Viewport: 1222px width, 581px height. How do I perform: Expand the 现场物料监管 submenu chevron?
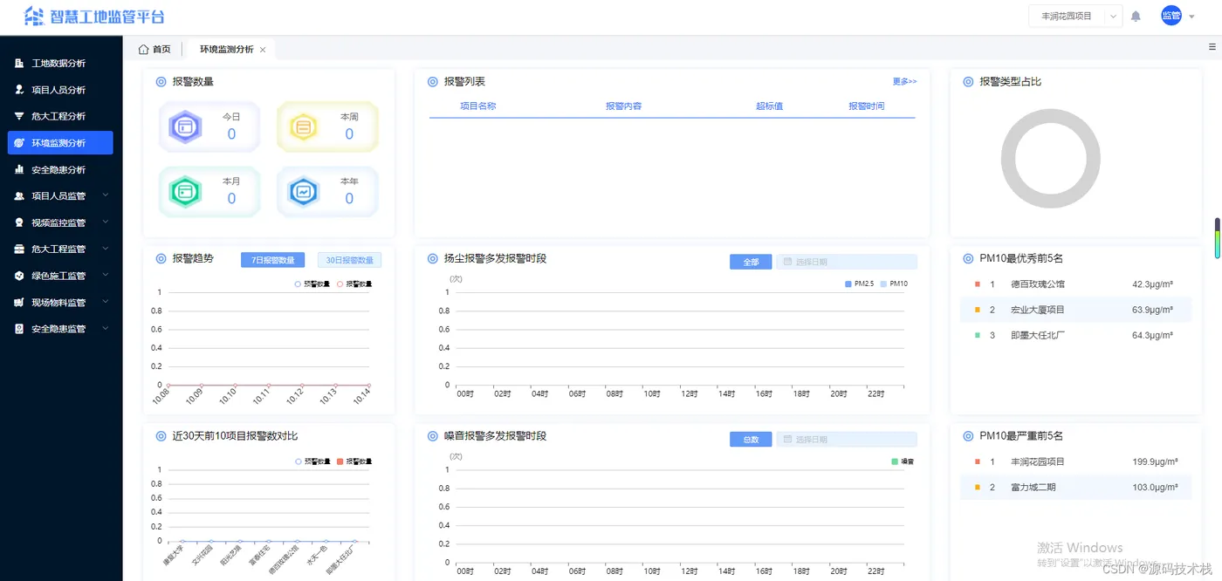coord(105,302)
